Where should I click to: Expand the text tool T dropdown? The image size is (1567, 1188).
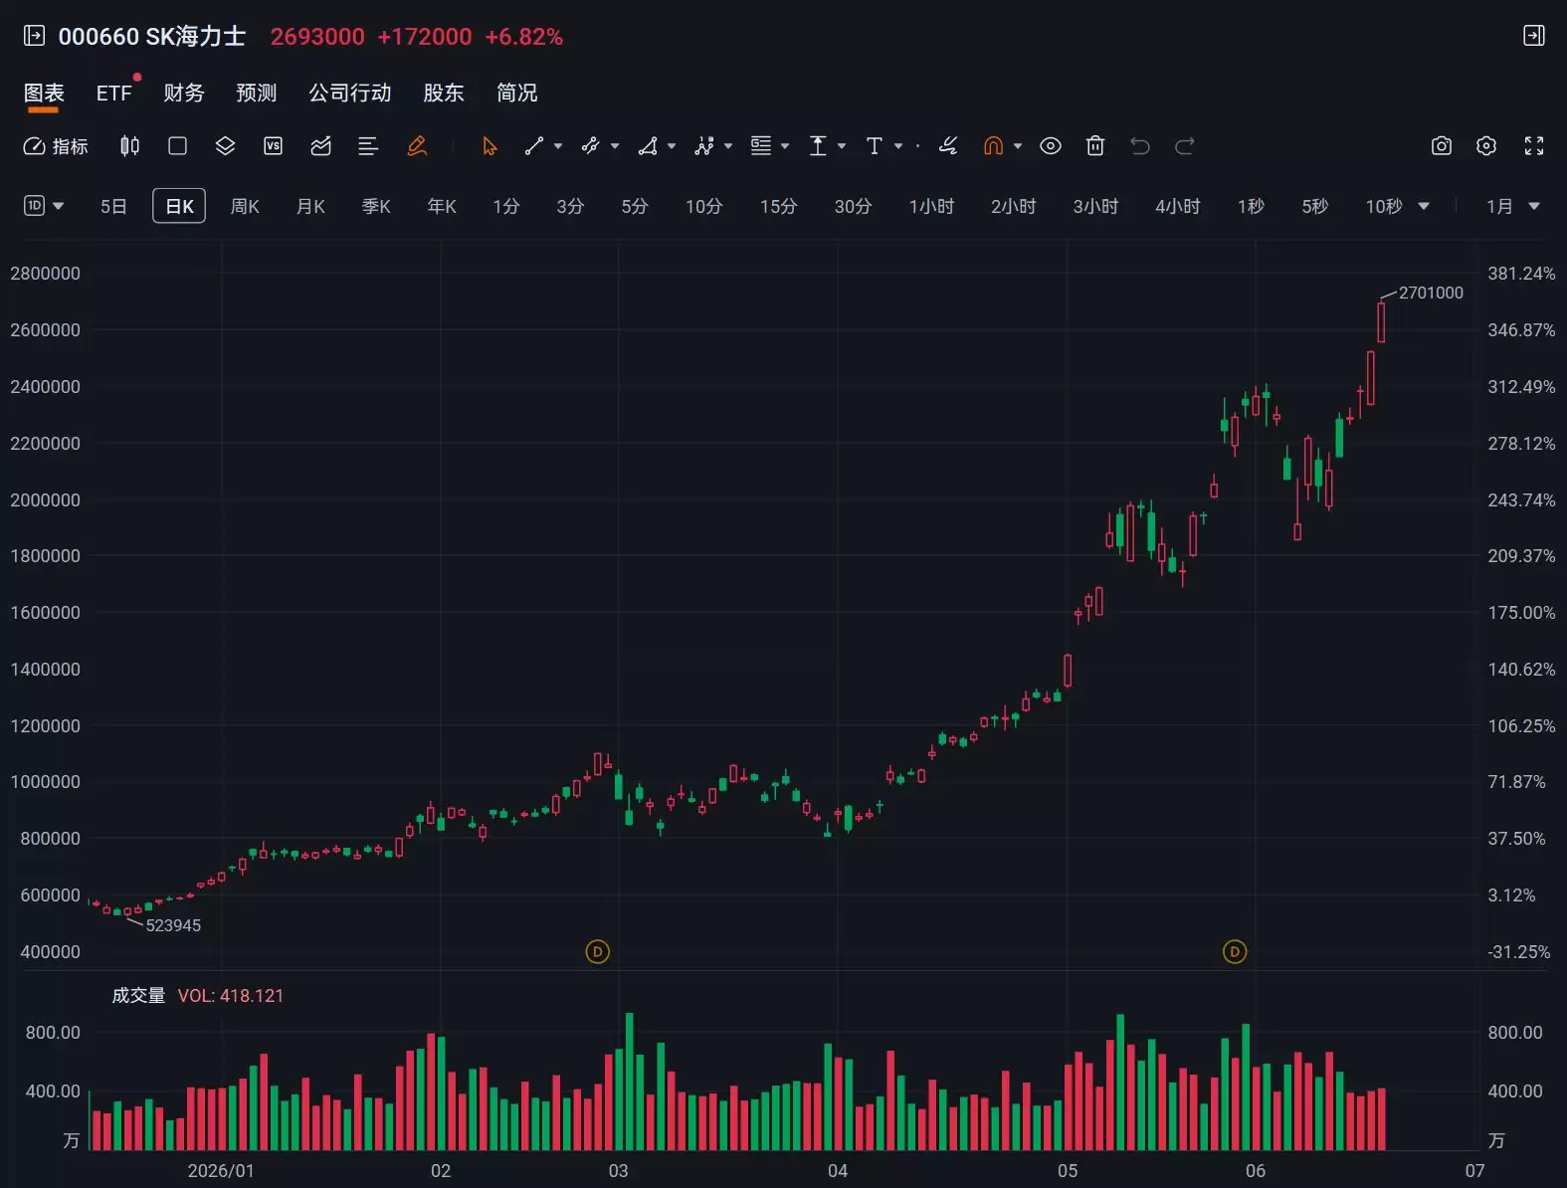point(898,146)
